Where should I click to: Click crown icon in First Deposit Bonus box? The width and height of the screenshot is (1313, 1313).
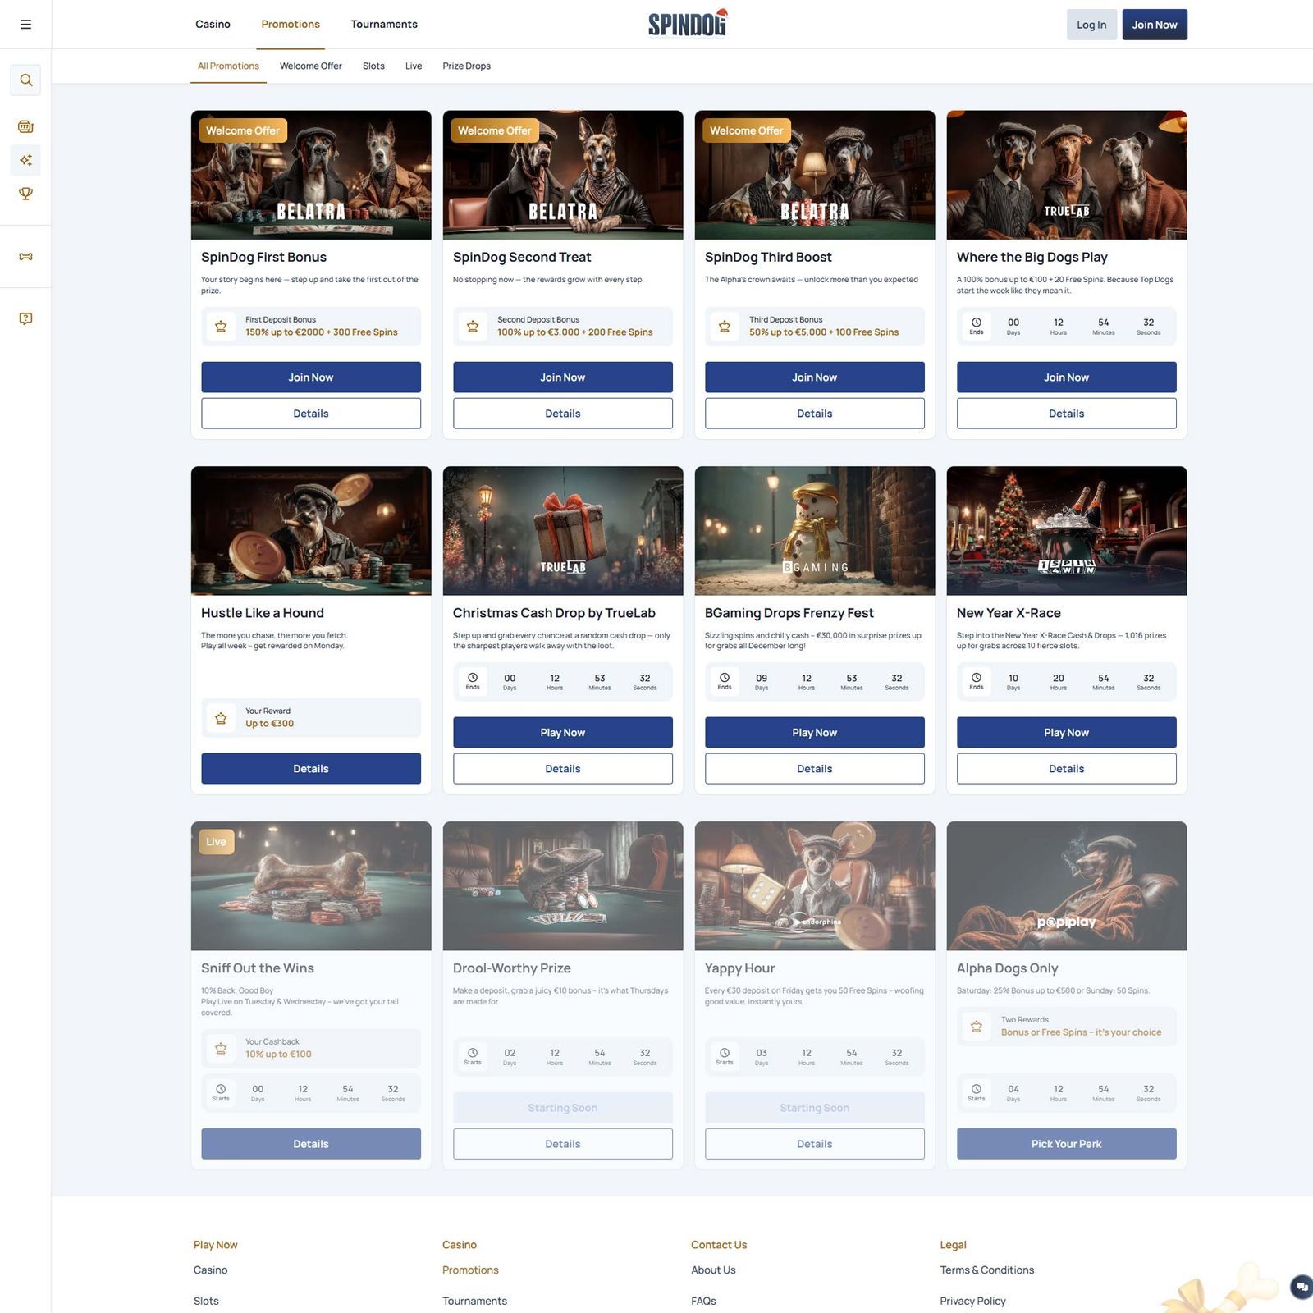pyautogui.click(x=221, y=327)
